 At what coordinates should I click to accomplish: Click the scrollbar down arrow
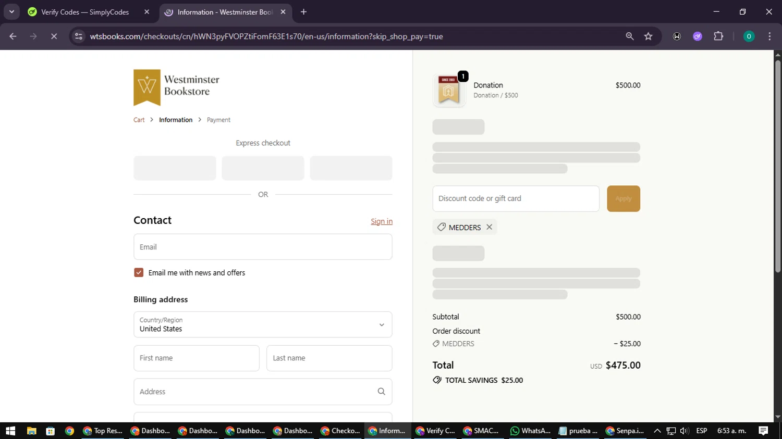pos(778,417)
